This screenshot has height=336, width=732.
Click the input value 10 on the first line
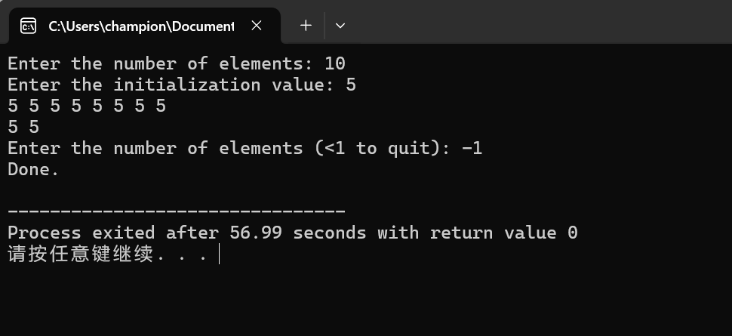(x=335, y=63)
